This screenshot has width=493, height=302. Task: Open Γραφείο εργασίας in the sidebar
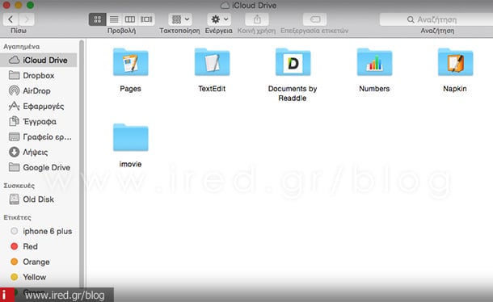tap(38, 137)
